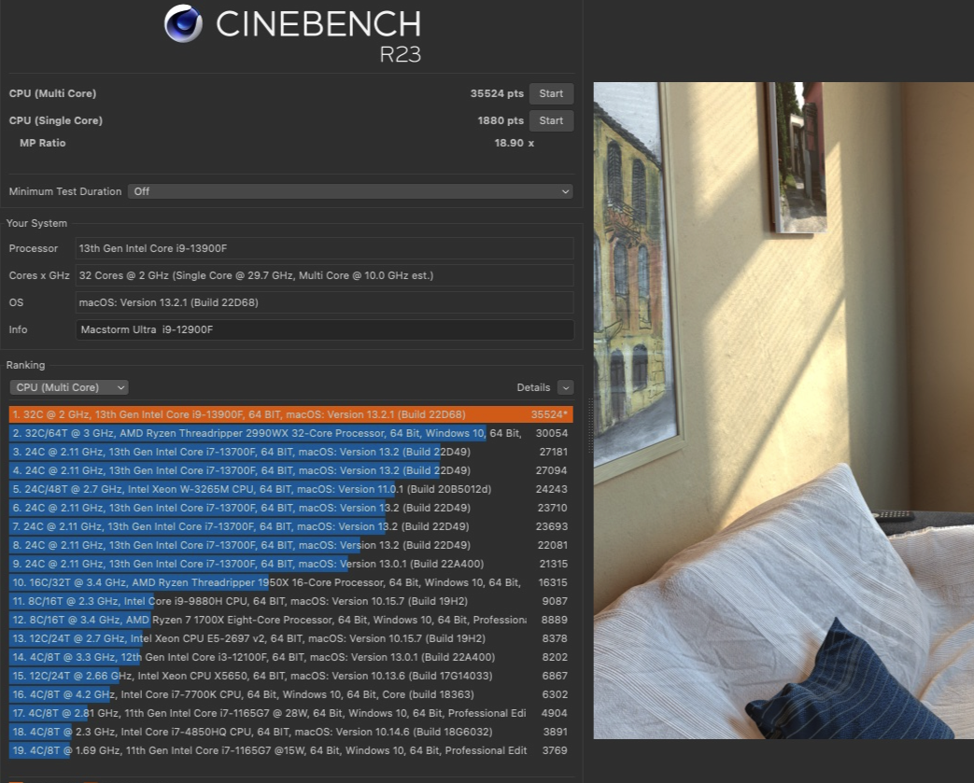The width and height of the screenshot is (974, 783).
Task: Select ranking row 14 i3-12100F
Action: [x=290, y=657]
